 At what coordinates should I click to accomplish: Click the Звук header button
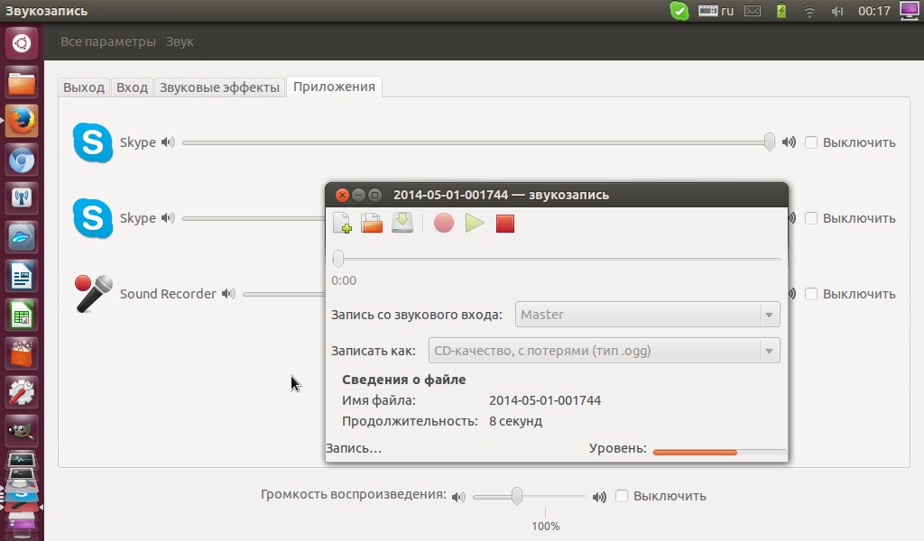point(180,41)
